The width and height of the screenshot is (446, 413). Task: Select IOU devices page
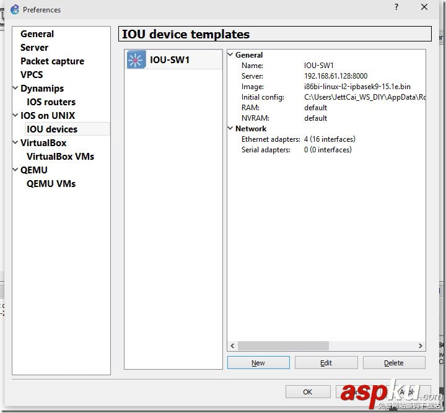coord(52,129)
